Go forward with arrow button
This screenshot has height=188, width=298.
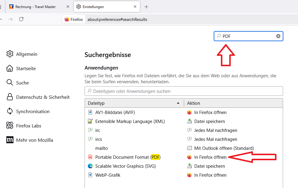coord(10,19)
